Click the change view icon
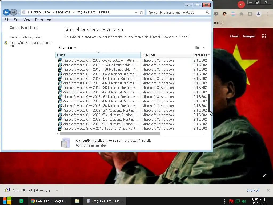 click(197, 48)
